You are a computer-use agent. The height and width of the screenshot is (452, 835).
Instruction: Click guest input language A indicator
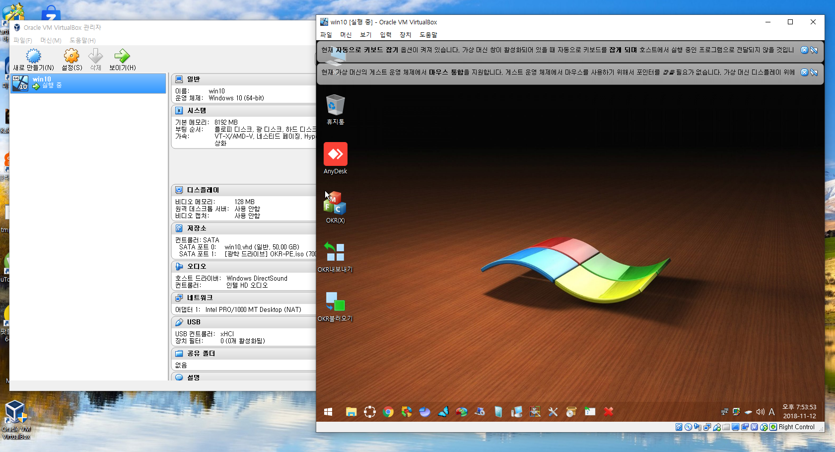click(x=771, y=412)
